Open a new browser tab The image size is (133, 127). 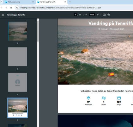(x=70, y=2)
